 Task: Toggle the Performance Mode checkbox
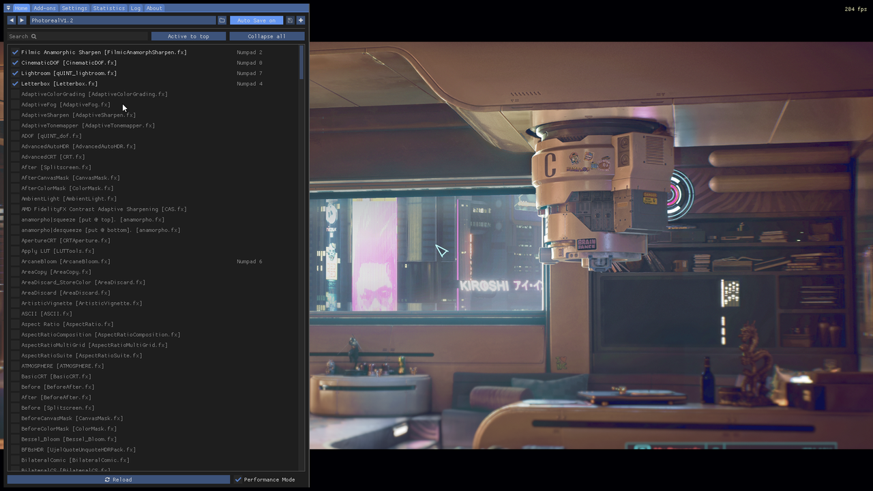coord(238,479)
